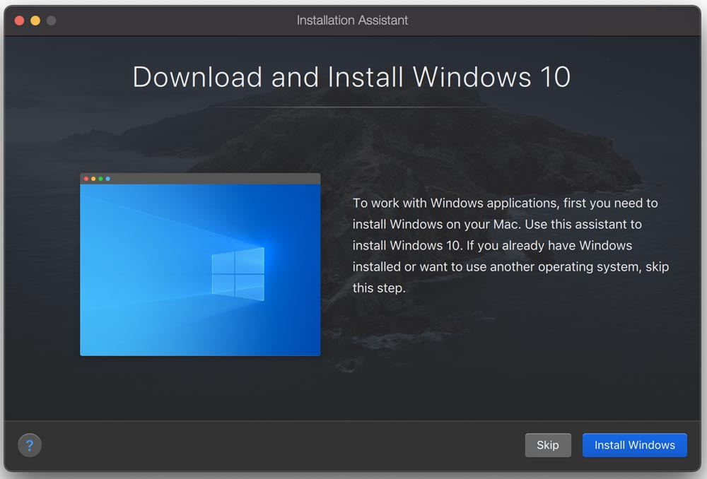Close the Installation Assistant window
This screenshot has width=707, height=479.
tap(18, 20)
